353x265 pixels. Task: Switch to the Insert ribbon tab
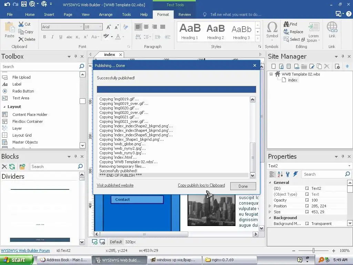[x=49, y=14]
